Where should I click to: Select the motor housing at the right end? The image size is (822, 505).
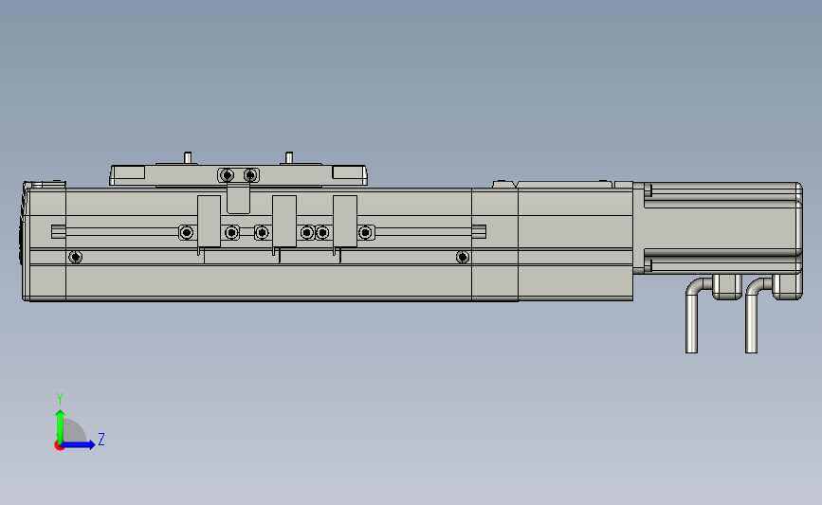pos(722,228)
